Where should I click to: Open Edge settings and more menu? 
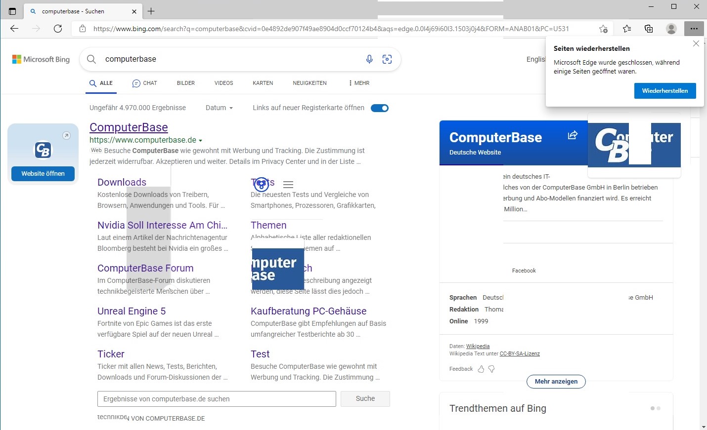pos(694,29)
